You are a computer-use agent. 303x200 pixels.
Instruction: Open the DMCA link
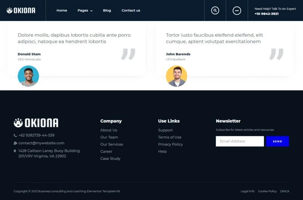285,191
